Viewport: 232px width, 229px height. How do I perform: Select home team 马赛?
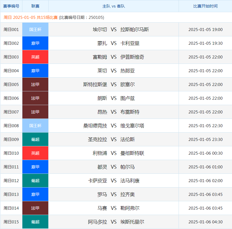click(102, 208)
